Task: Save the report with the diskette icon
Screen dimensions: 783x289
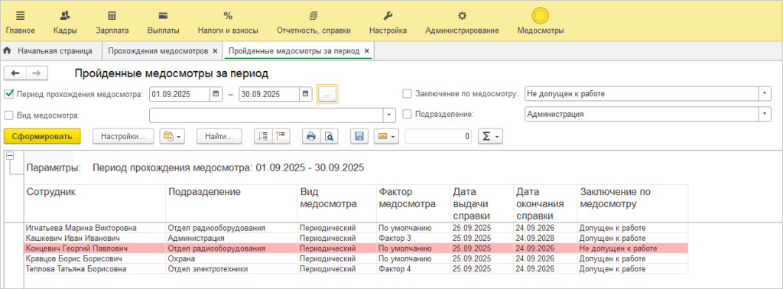Action: [359, 136]
